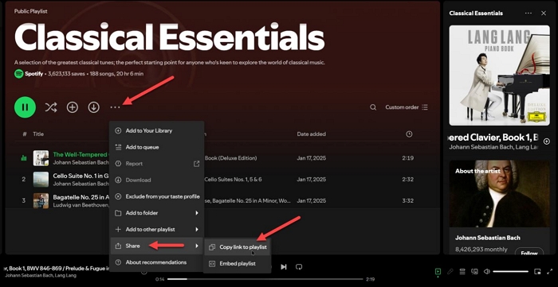This screenshot has width=558, height=287.
Task: Open Ludwig van Beethoven artist link
Action: click(x=81, y=205)
